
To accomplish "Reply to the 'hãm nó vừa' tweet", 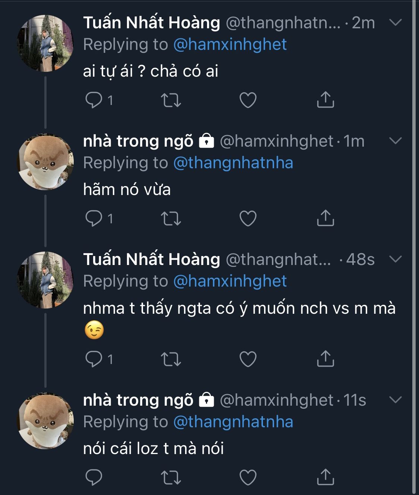I will click(93, 218).
